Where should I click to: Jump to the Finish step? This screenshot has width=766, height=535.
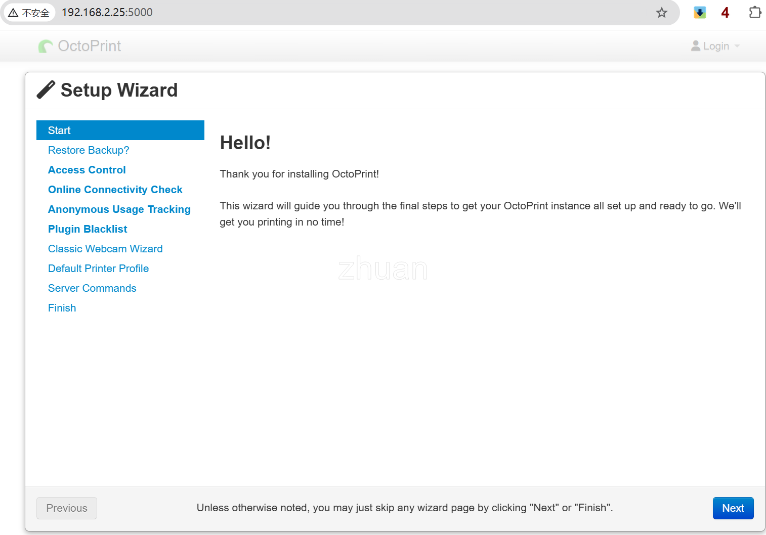(62, 308)
